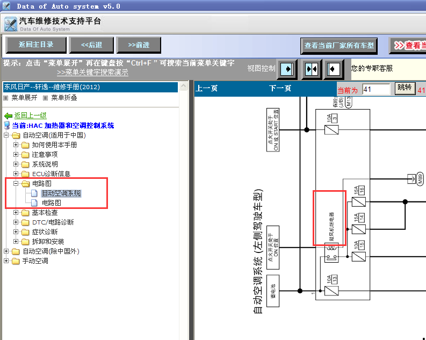Screen dimensions: 426x340
Task: Click the 您的专职客服 text area
Action: click(x=372, y=68)
